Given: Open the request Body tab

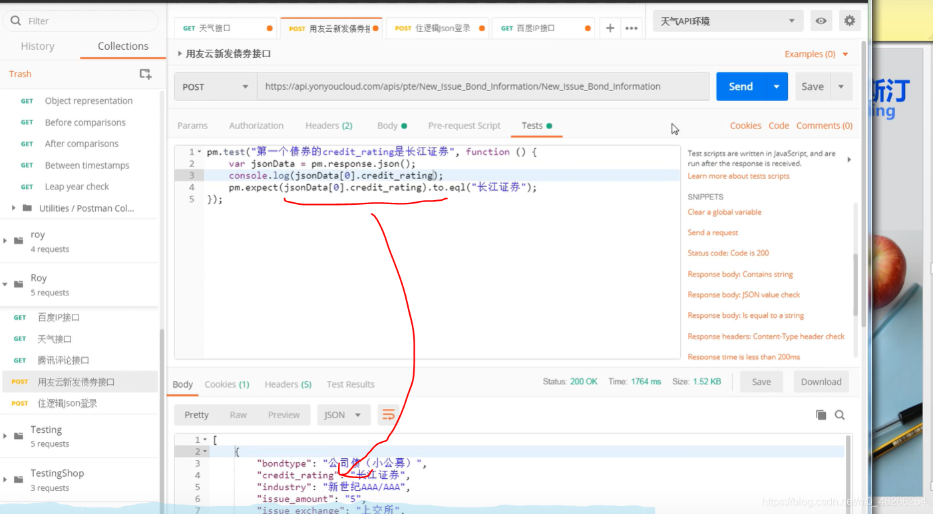Looking at the screenshot, I should click(391, 126).
